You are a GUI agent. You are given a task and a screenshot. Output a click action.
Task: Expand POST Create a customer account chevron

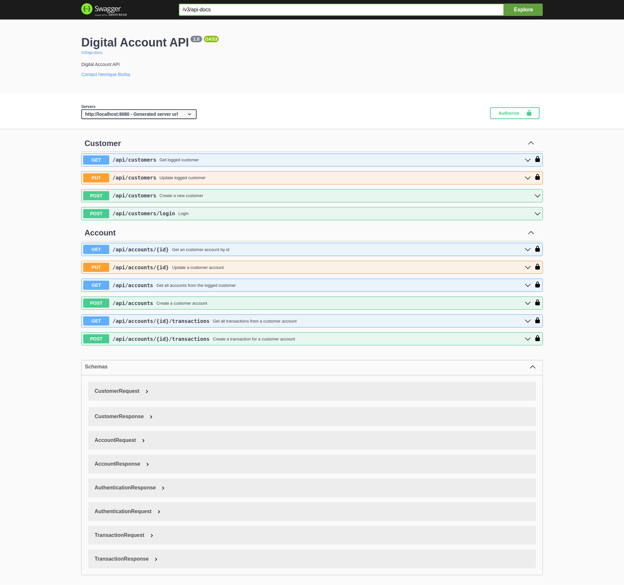coord(528,303)
